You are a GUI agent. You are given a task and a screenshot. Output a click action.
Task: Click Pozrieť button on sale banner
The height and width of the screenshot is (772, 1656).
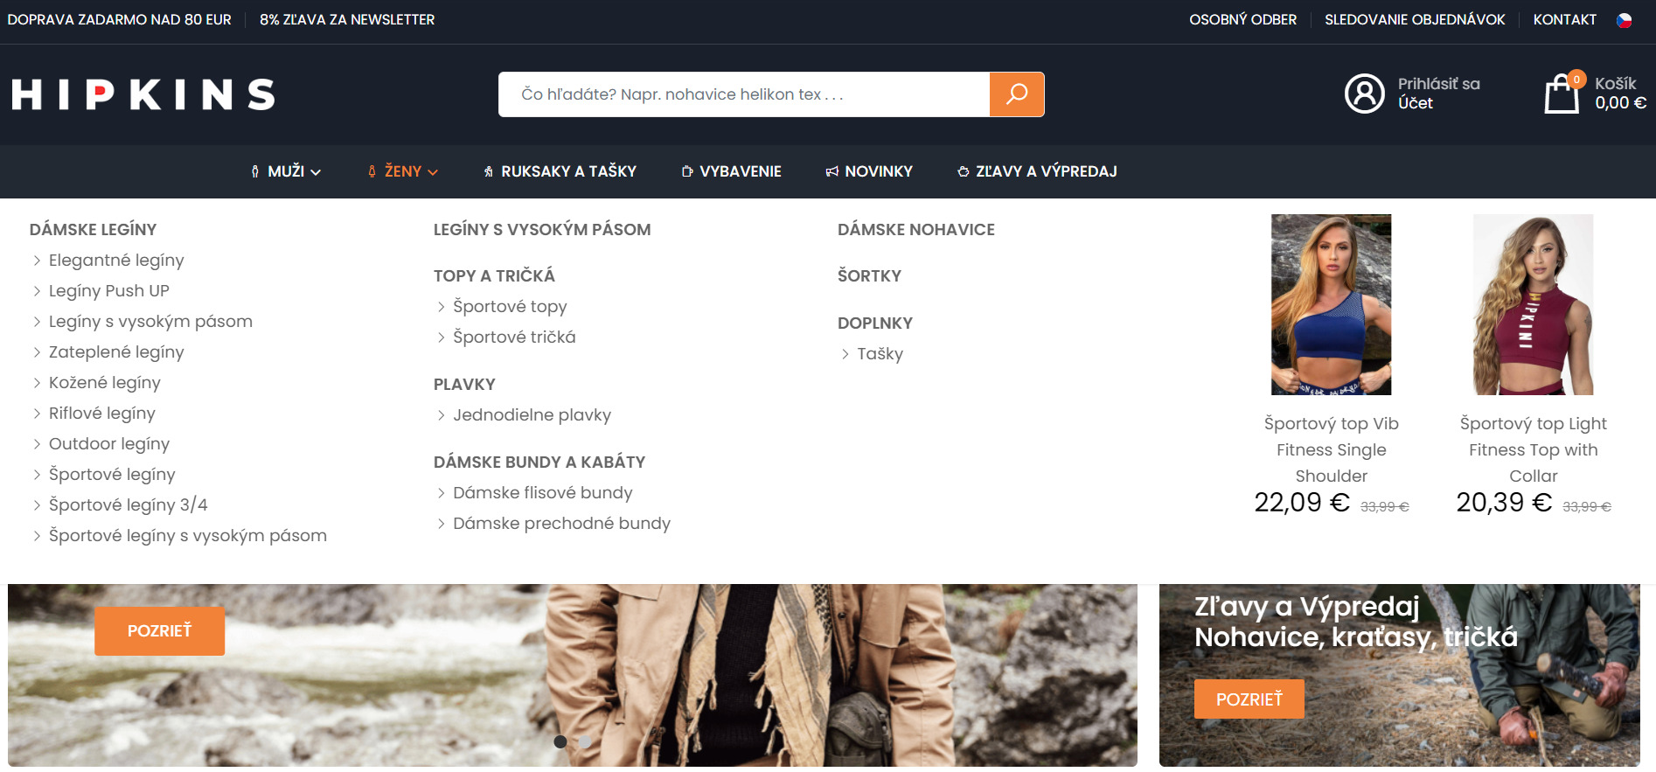(1249, 699)
